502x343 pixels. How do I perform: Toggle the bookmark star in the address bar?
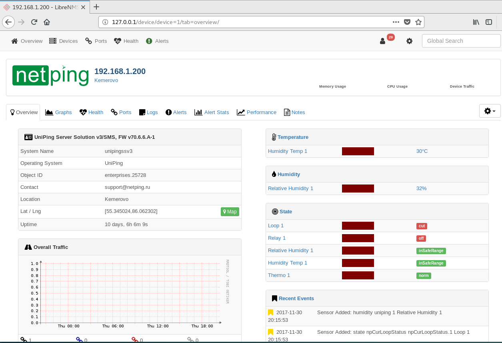[418, 22]
